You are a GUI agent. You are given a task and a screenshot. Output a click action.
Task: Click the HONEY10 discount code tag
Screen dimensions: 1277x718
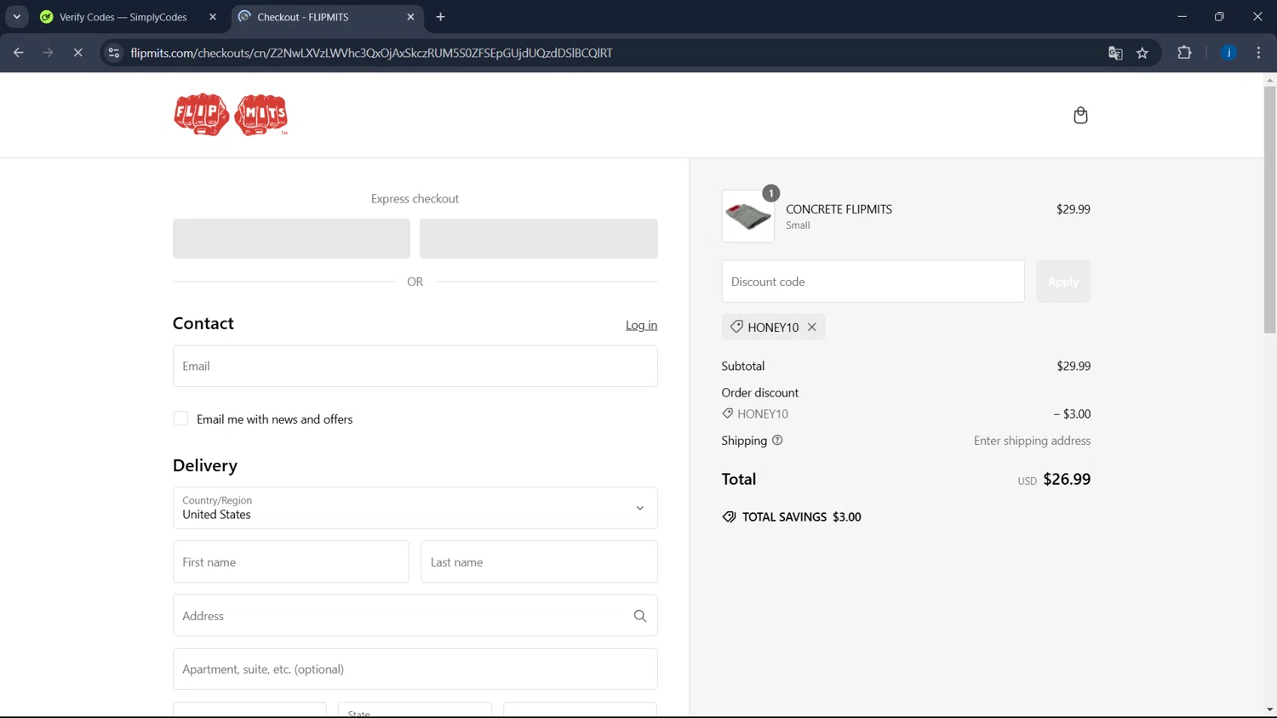773,327
